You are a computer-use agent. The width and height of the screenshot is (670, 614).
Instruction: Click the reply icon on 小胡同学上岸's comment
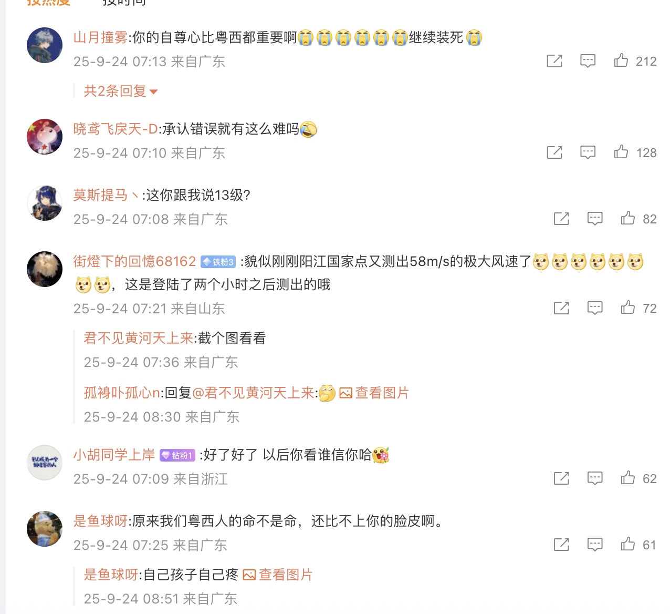click(595, 478)
